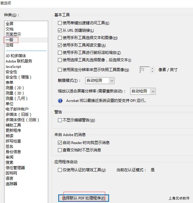
Task: Increase the 像素/英寸 resolution stepper up arrow
Action: [x=152, y=68]
